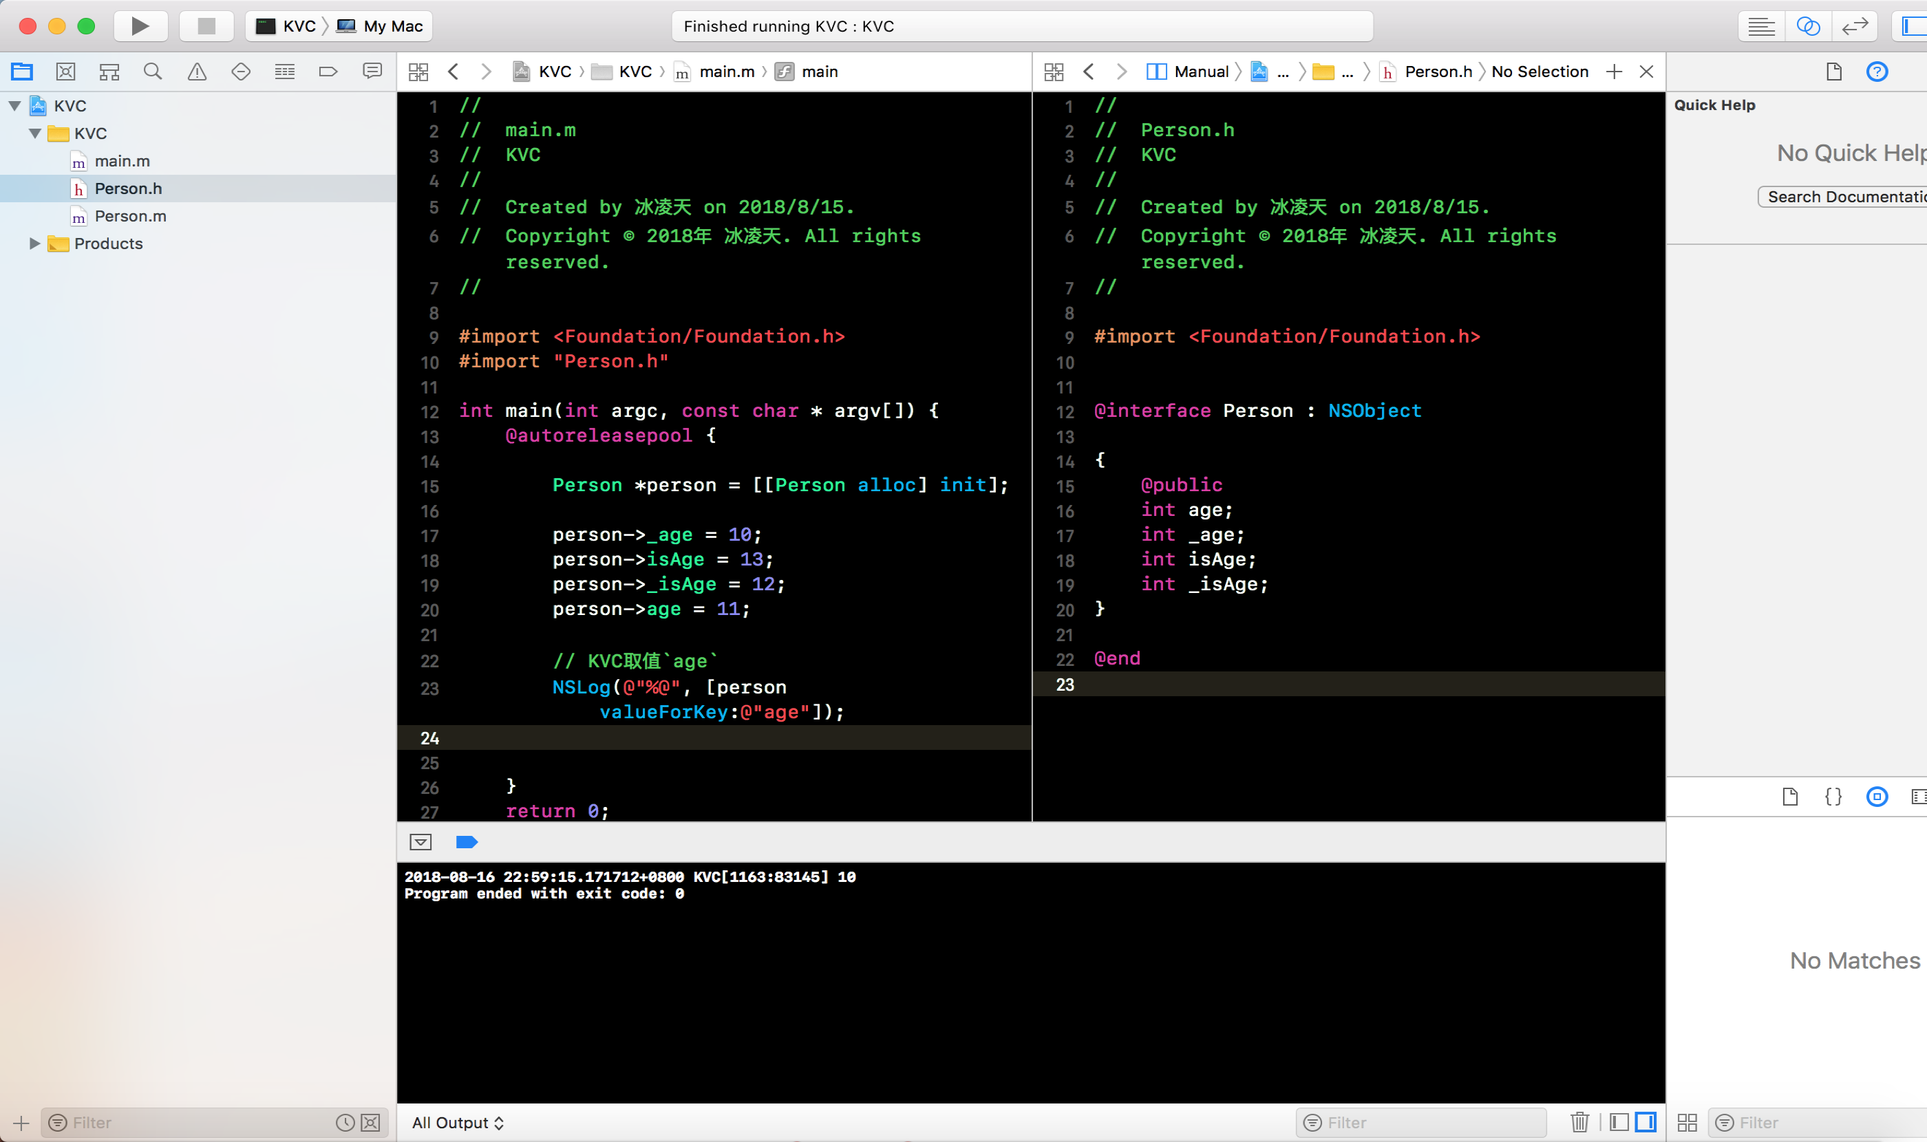Click the trash icon to clear console
Screen dimensions: 1927x1142
click(x=1579, y=1122)
